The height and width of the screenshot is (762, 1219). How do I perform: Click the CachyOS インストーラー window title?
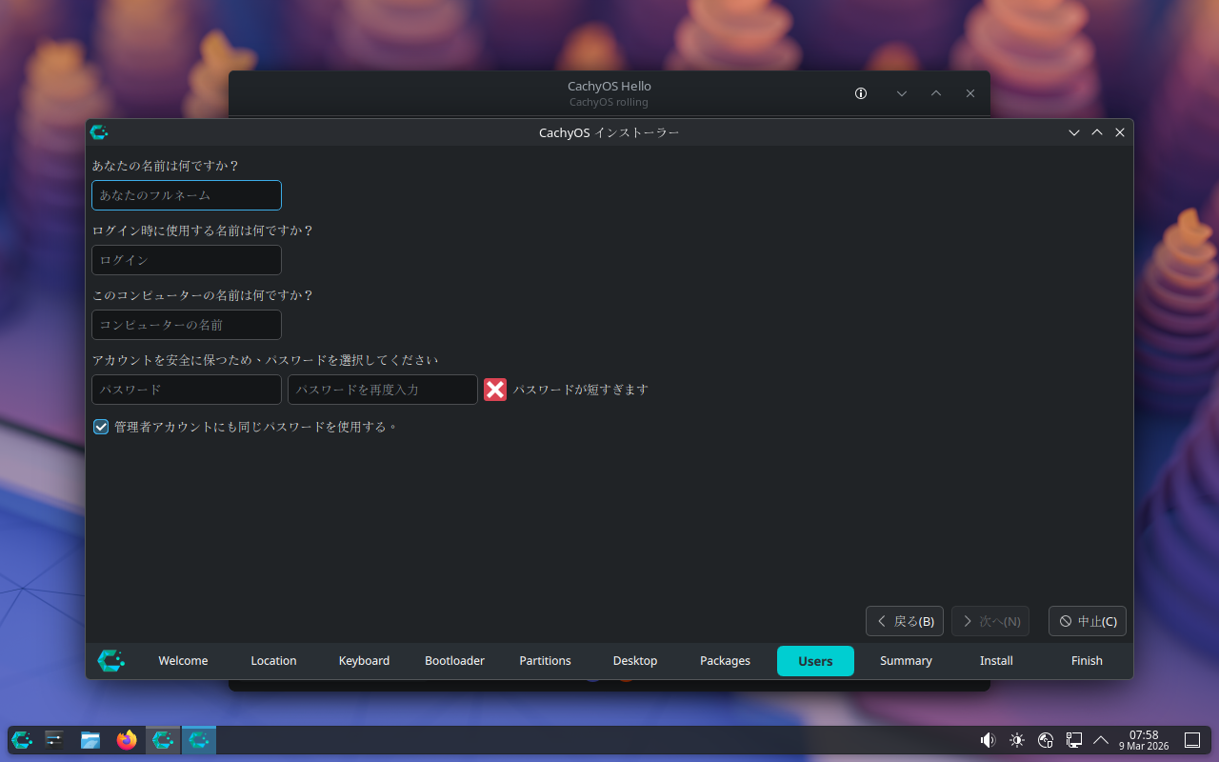pyautogui.click(x=609, y=132)
